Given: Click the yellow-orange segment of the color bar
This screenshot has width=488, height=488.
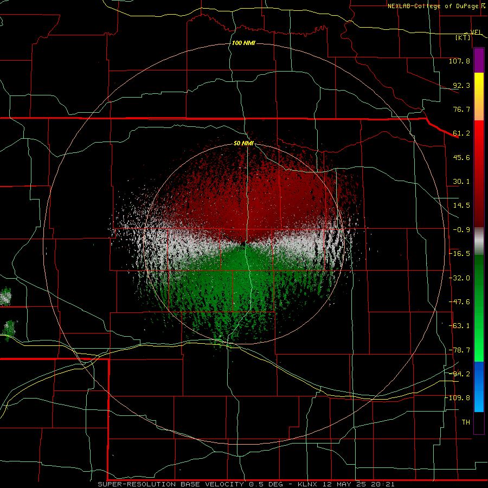Looking at the screenshot, I should [x=479, y=97].
